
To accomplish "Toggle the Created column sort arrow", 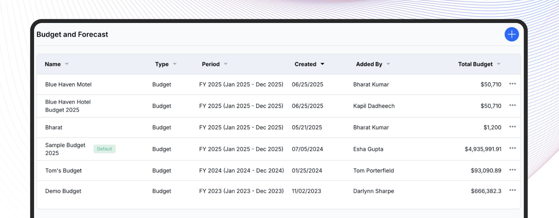I will tap(322, 64).
